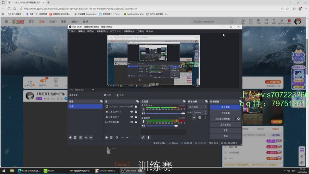Start the virtual camera button
The height and width of the screenshot is (174, 309).
223,119
